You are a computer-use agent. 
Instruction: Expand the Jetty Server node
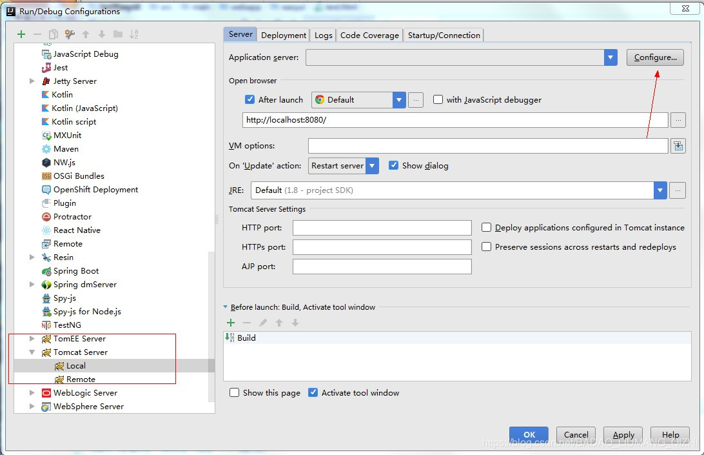(32, 81)
